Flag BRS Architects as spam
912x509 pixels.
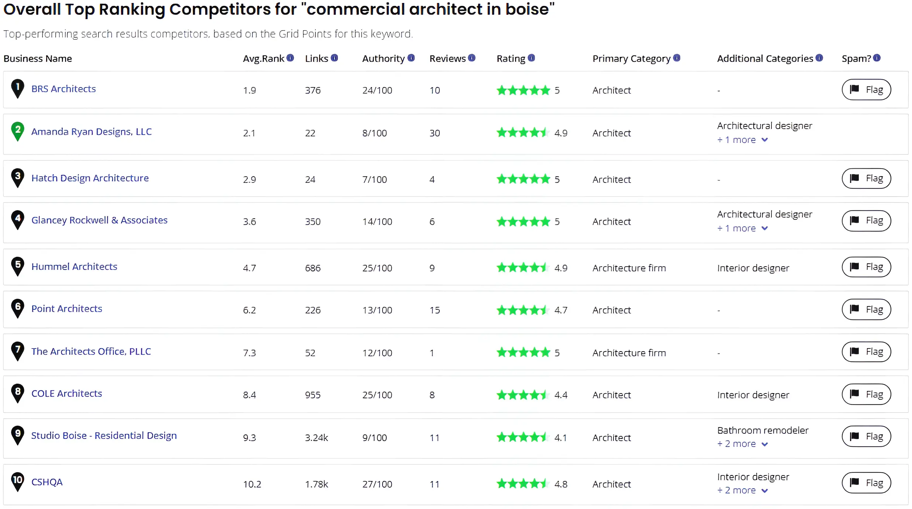tap(866, 90)
